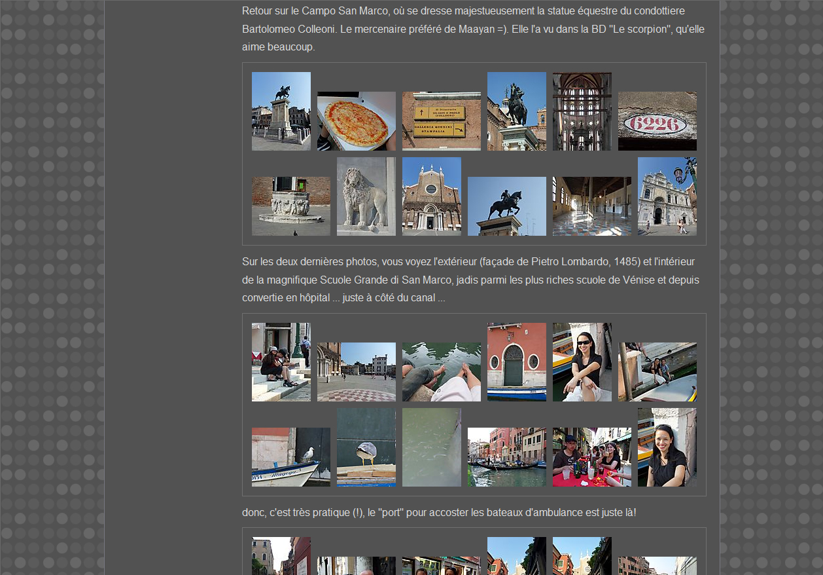View the gothic church interior thumbnail
The height and width of the screenshot is (575, 823).
[582, 111]
